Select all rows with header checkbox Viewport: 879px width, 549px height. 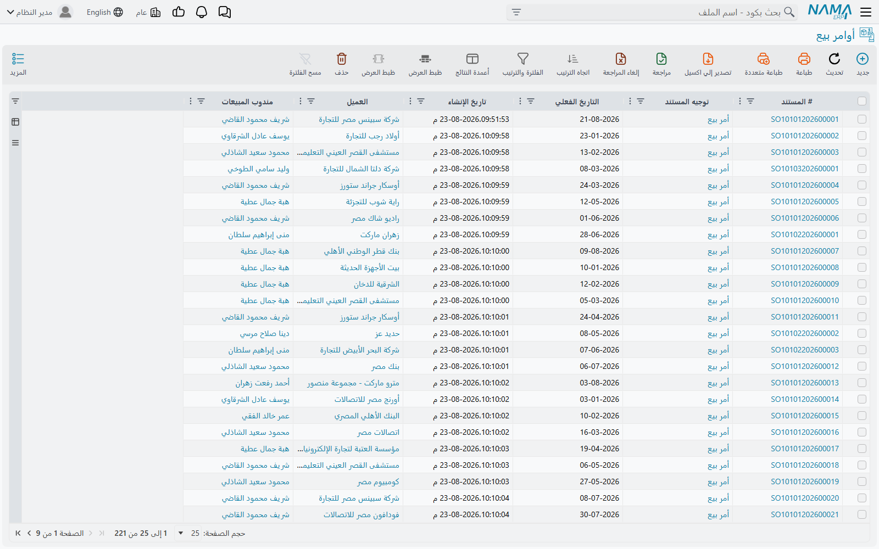(862, 101)
